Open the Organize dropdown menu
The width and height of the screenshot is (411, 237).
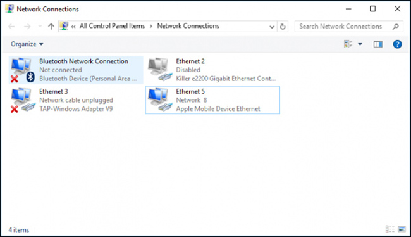coord(27,44)
